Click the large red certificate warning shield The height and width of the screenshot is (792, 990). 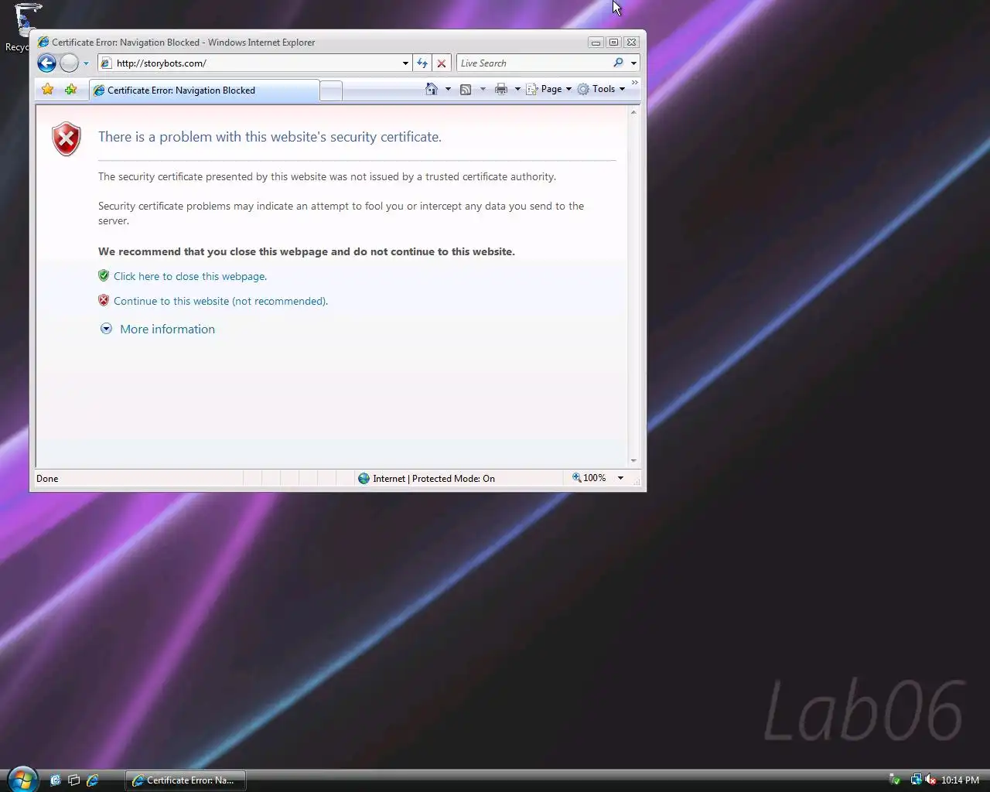point(67,139)
